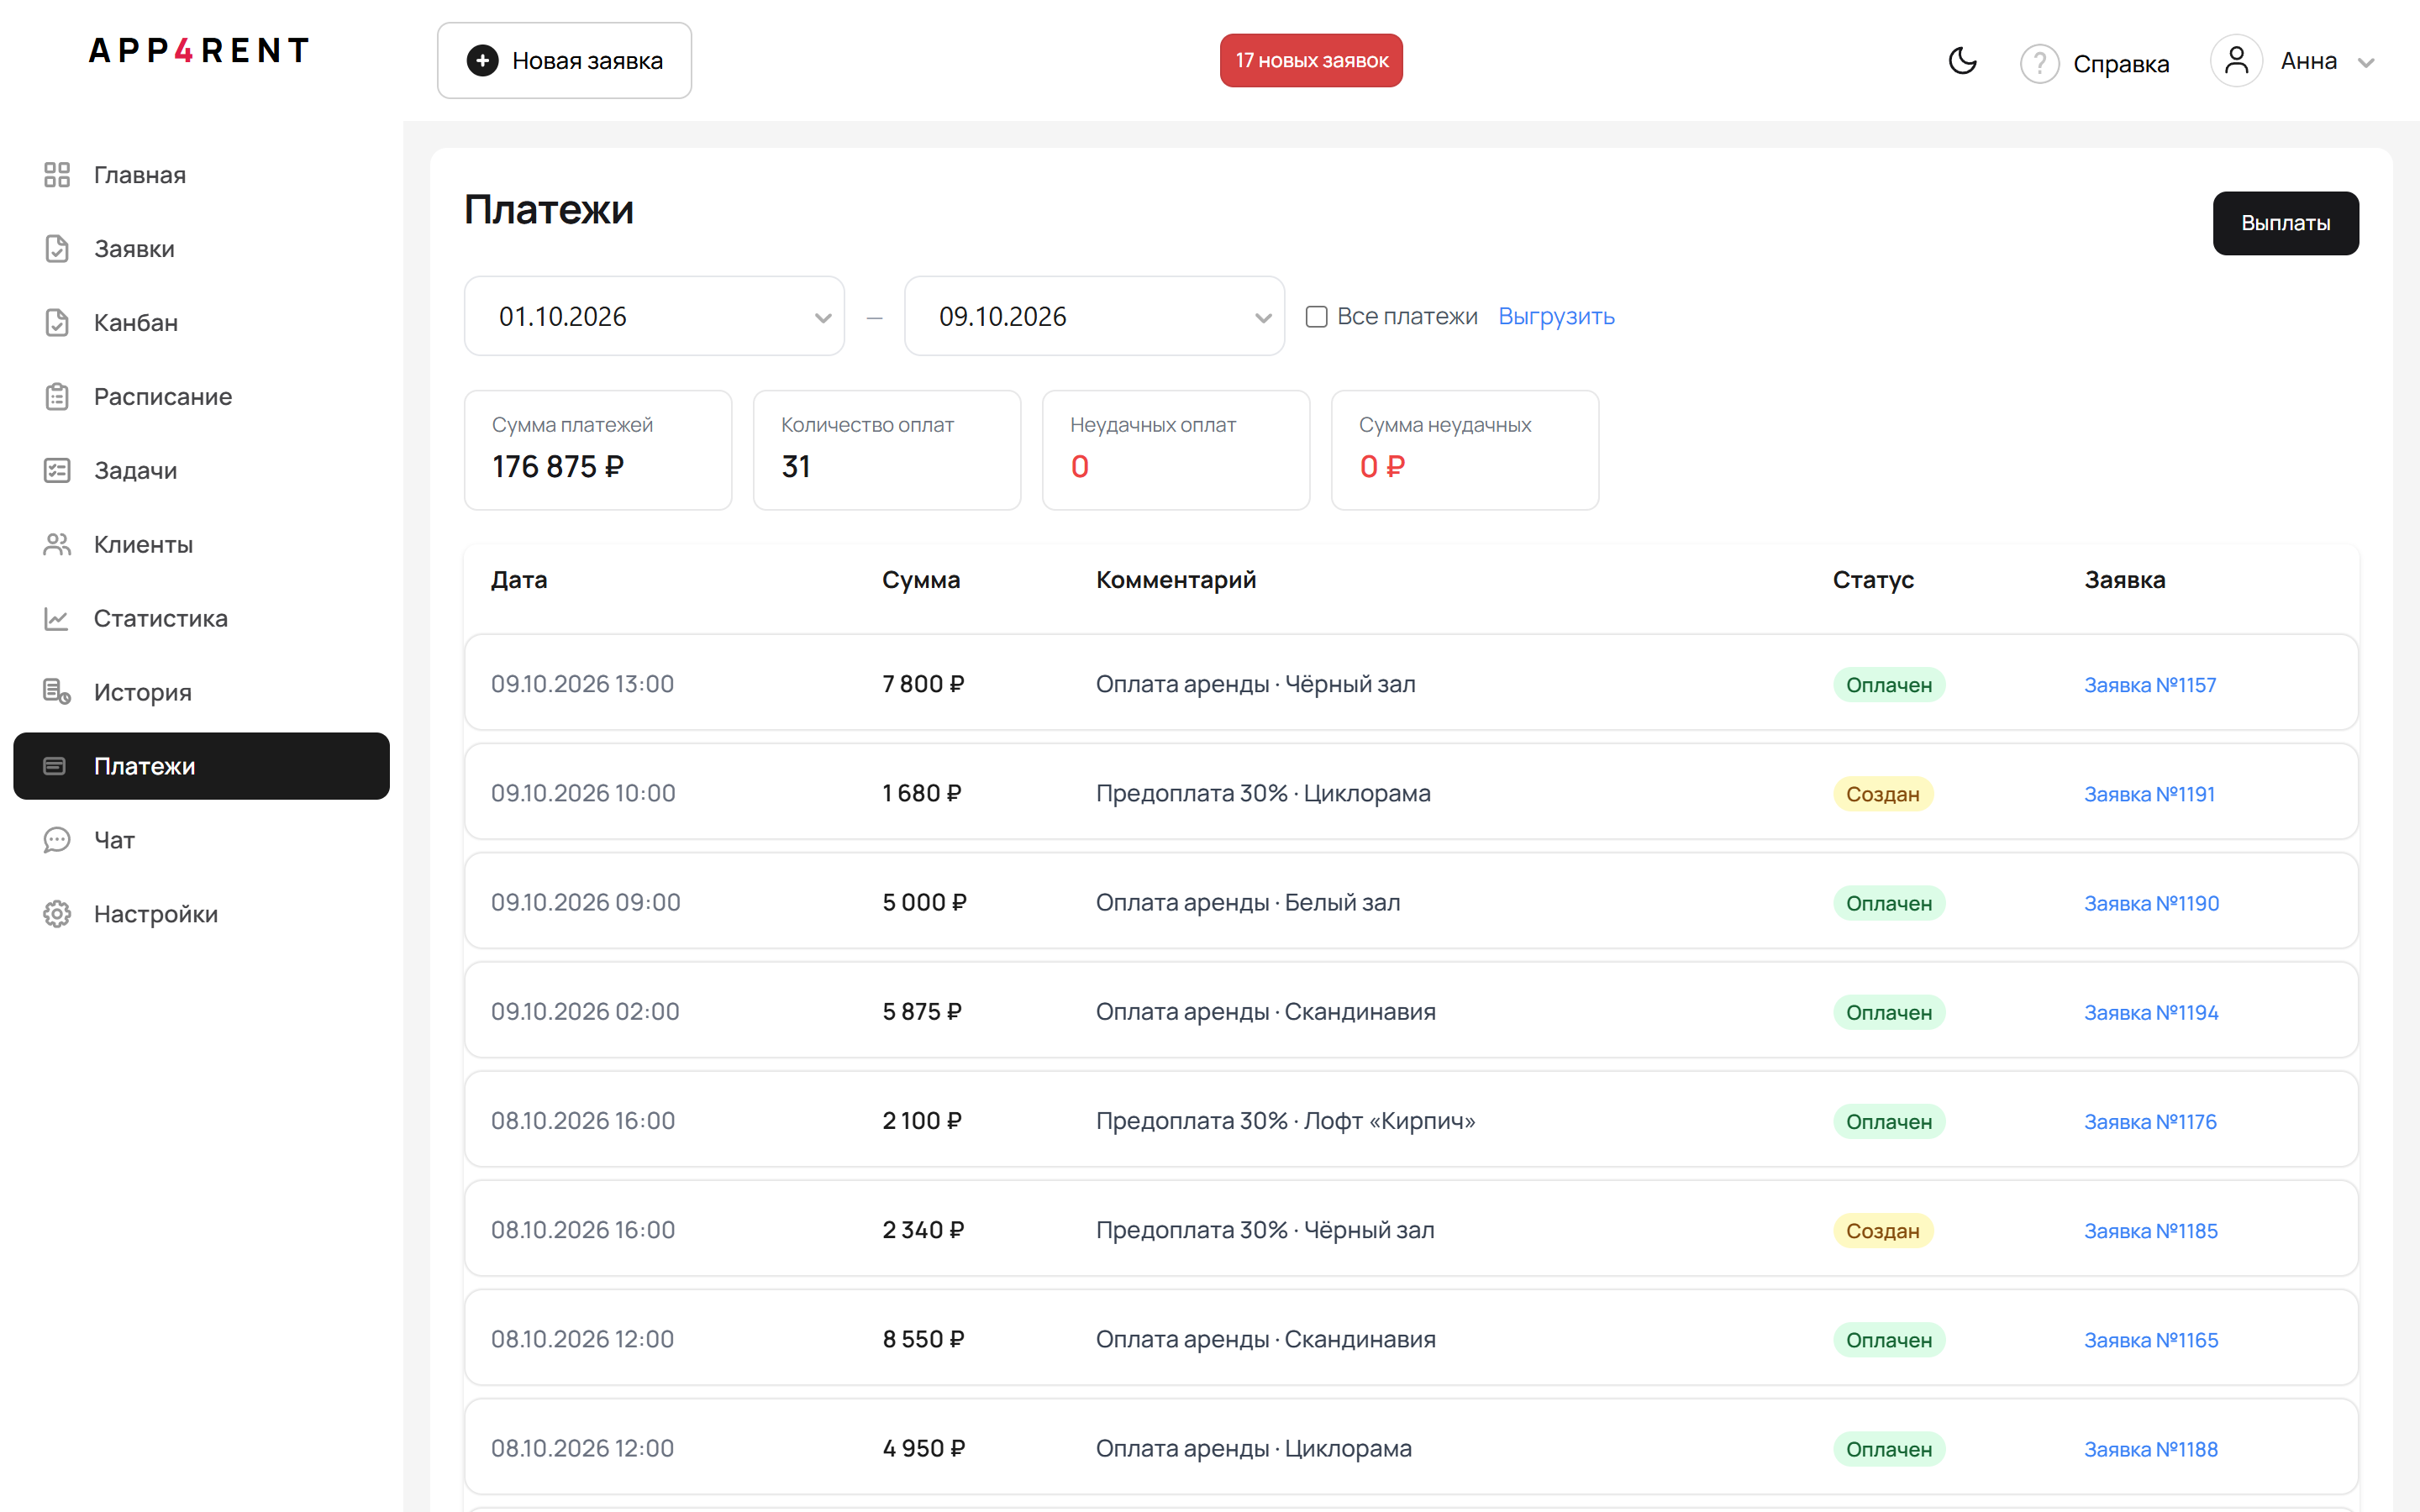Open Заявки in the sidebar menu
The width and height of the screenshot is (2420, 1512).
click(201, 249)
